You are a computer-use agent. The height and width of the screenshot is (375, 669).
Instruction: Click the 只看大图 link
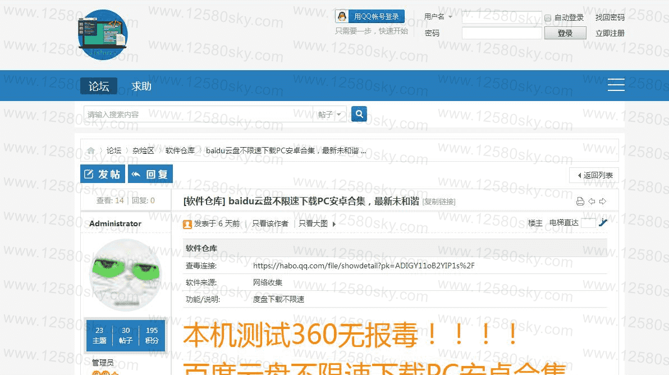click(313, 223)
